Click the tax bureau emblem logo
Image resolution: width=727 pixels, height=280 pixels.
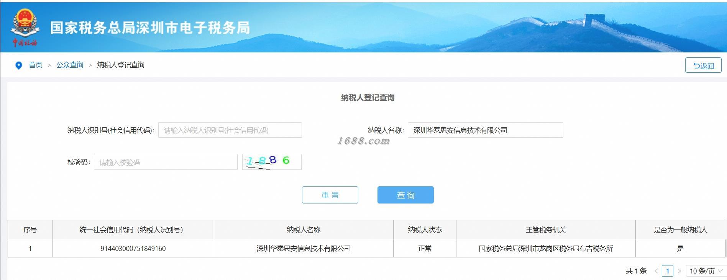point(25,28)
